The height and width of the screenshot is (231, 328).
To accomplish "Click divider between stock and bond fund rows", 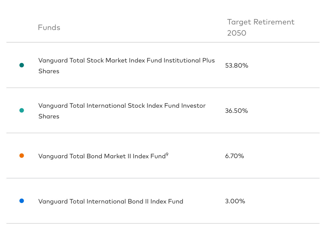I will coord(163,133).
